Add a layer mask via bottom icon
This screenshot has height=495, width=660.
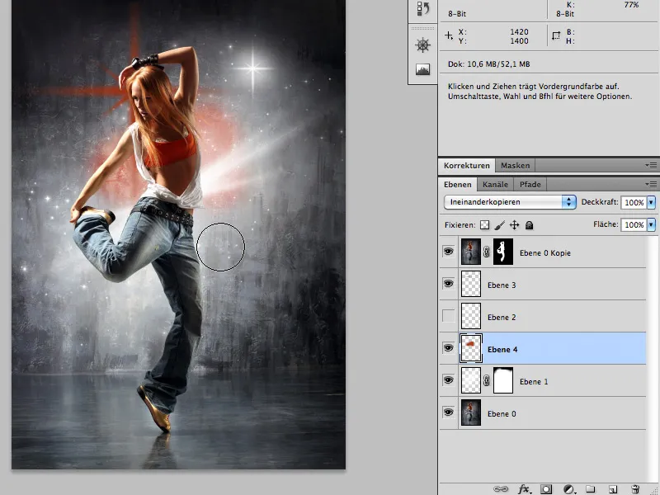pyautogui.click(x=546, y=489)
